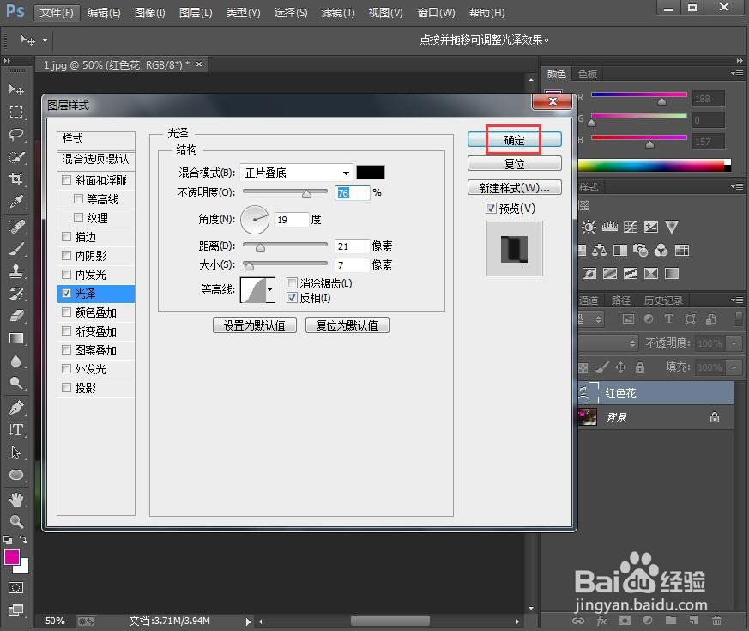Switch to the 历史记录 tab
749x631 pixels.
pos(663,300)
